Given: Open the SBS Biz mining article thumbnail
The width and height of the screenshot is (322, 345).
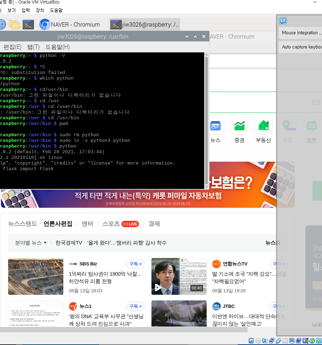Looking at the screenshot, I should [36, 276].
